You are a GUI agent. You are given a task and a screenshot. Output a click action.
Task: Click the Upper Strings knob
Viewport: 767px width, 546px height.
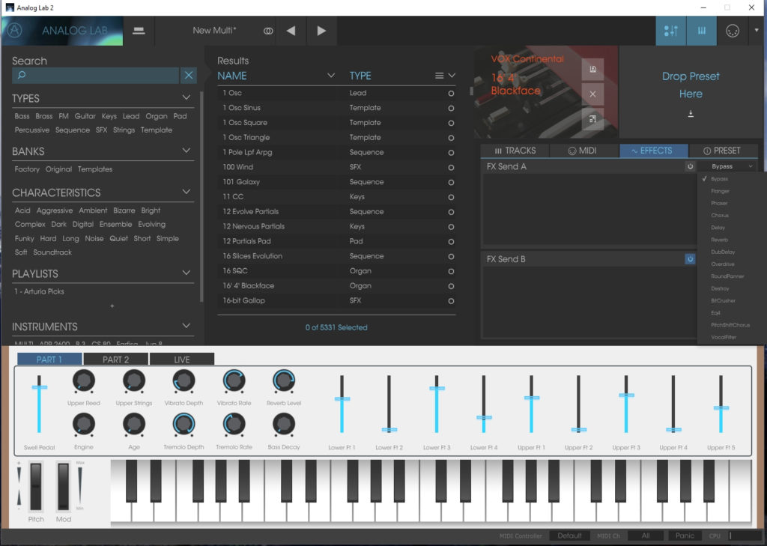tap(133, 381)
